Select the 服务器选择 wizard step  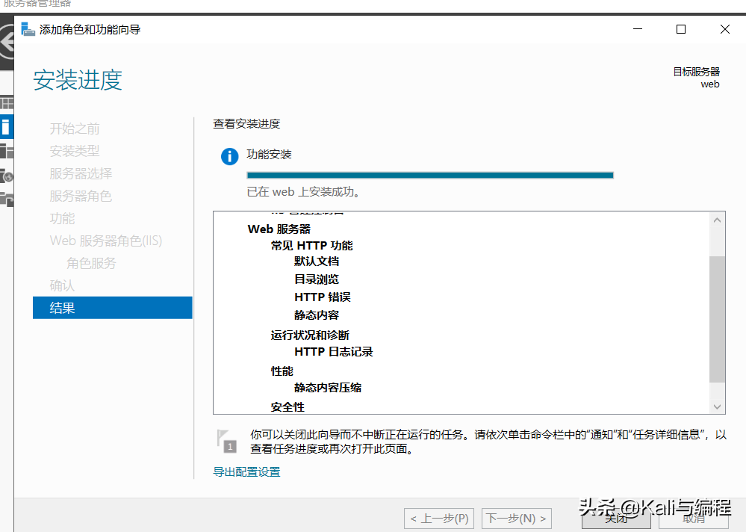pos(81,173)
